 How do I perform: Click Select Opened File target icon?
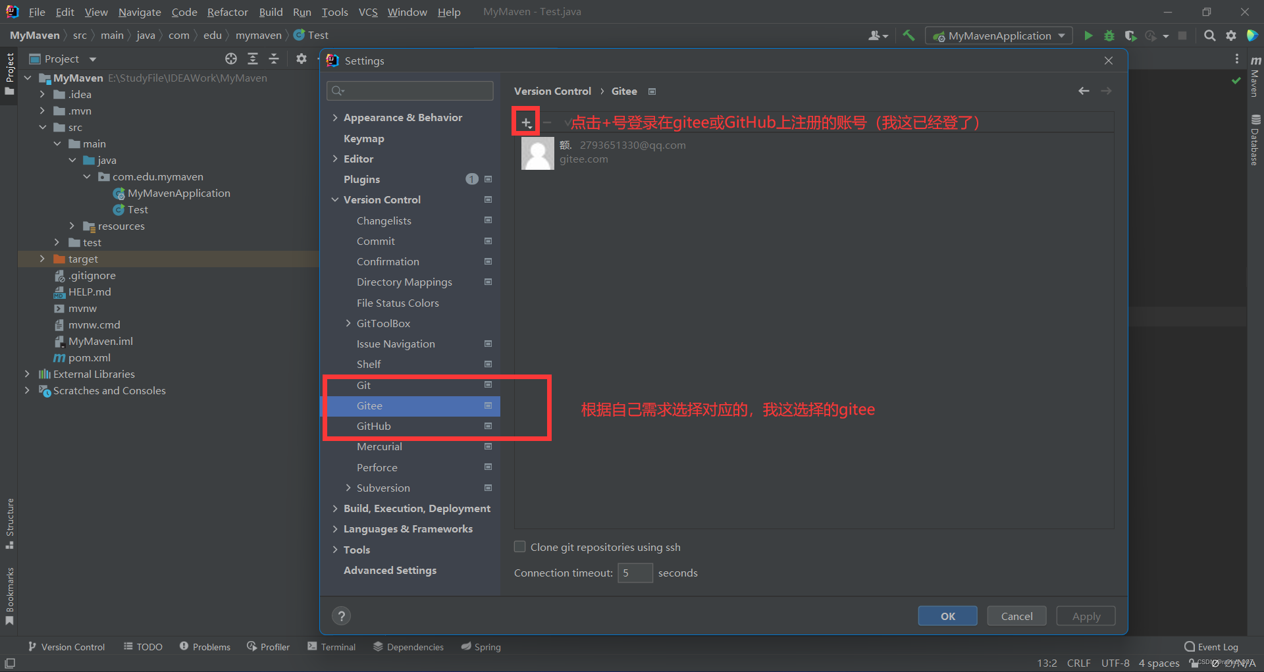231,59
